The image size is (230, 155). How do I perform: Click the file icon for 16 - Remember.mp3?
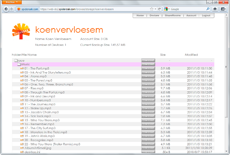tap(22, 124)
